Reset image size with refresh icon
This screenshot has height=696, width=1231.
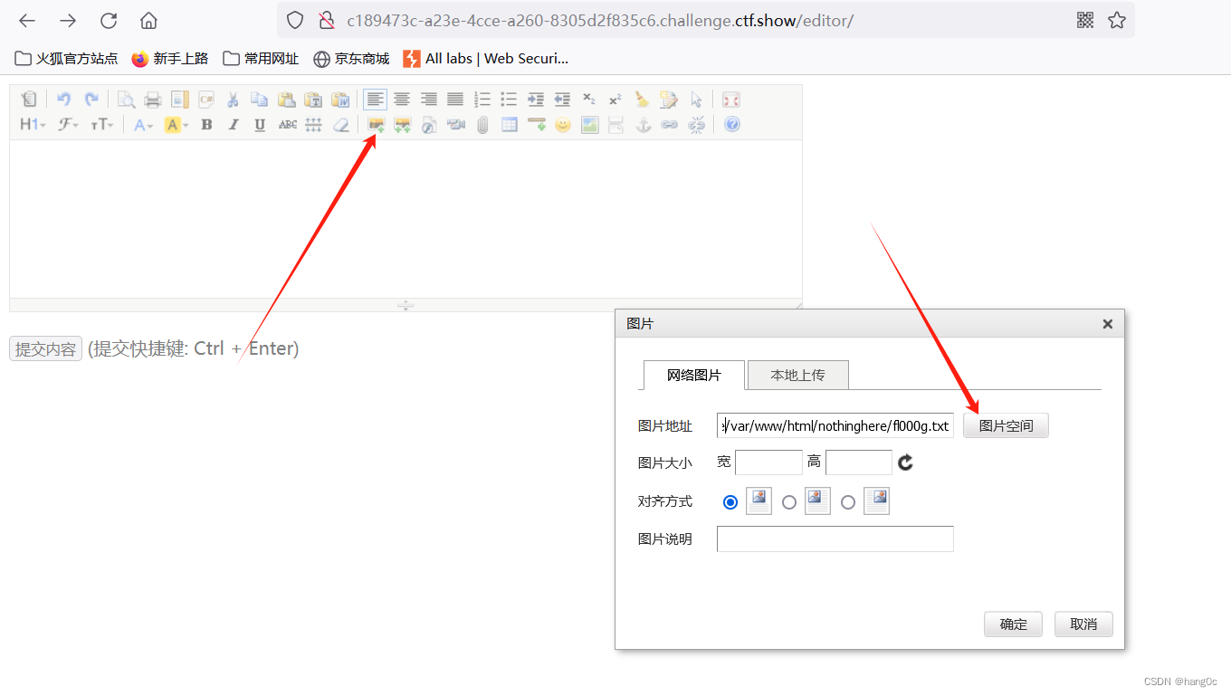[x=906, y=462]
